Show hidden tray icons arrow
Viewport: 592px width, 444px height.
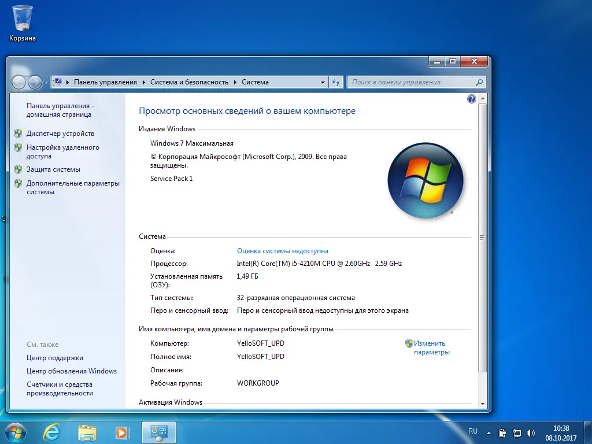point(489,433)
